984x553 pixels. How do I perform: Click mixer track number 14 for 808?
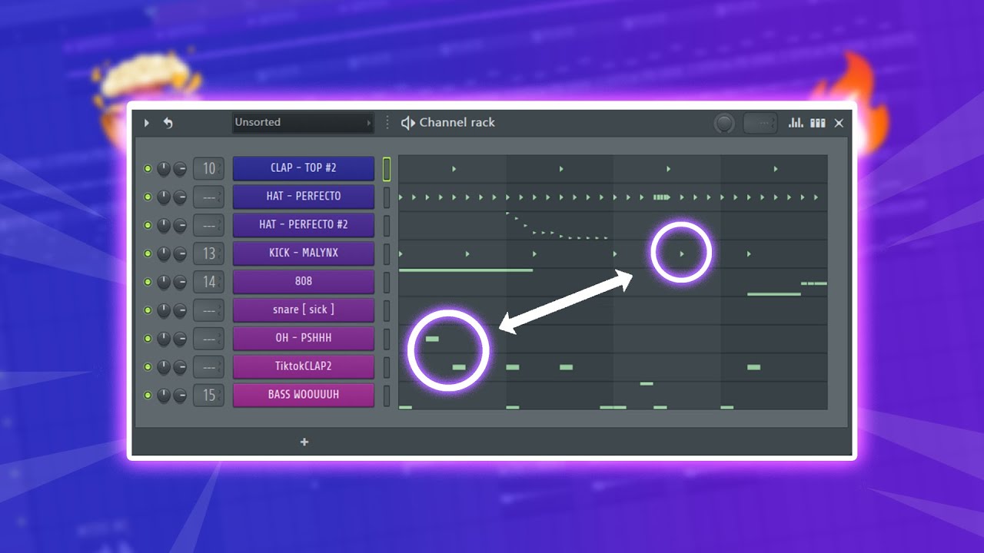[208, 282]
